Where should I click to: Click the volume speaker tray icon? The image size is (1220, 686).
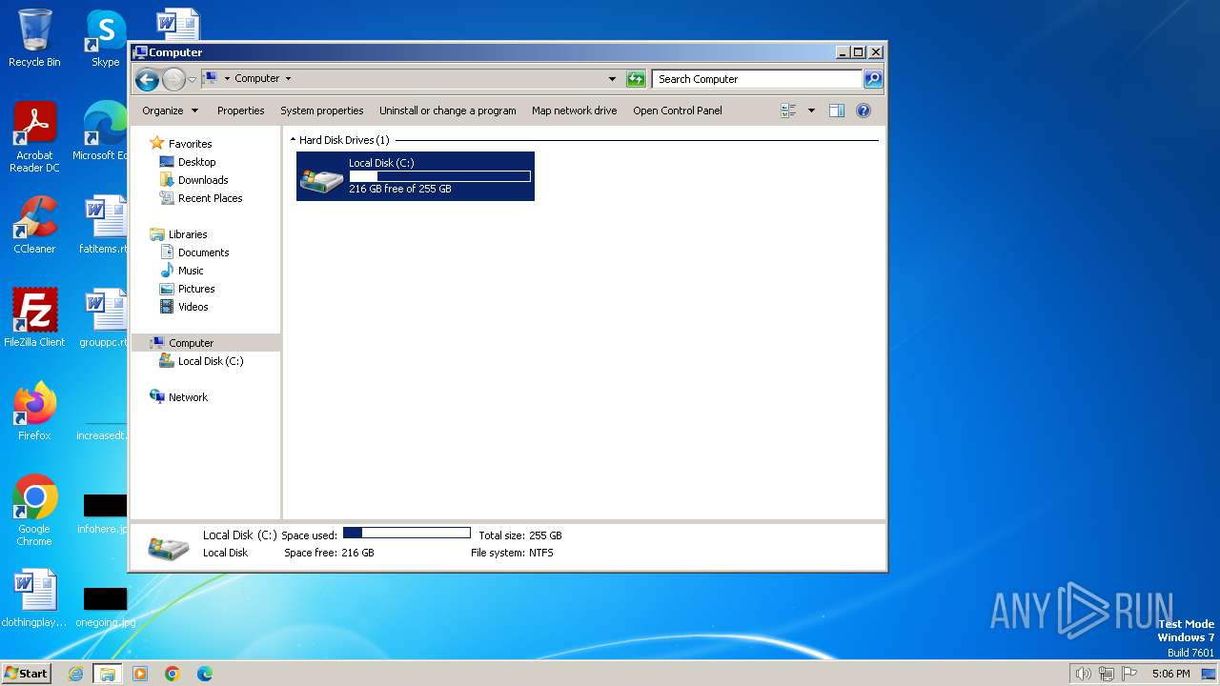1084,674
